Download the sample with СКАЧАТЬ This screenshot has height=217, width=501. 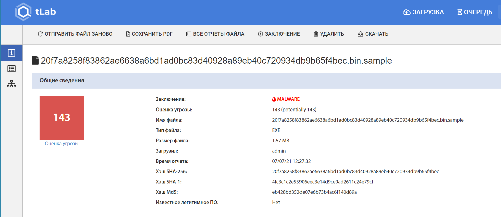click(x=373, y=34)
